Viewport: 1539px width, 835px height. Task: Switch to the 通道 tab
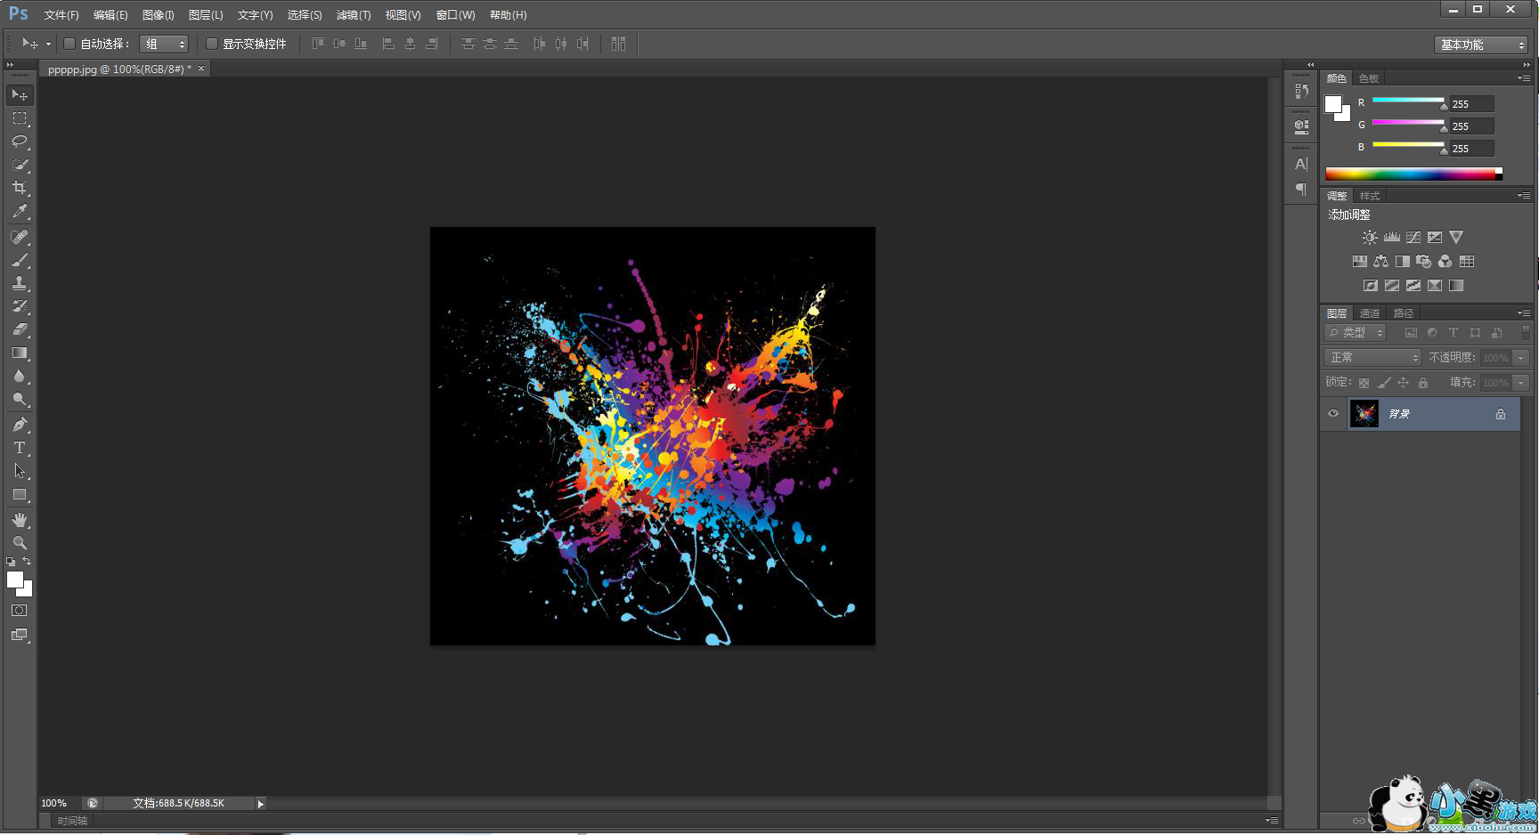pyautogui.click(x=1370, y=313)
